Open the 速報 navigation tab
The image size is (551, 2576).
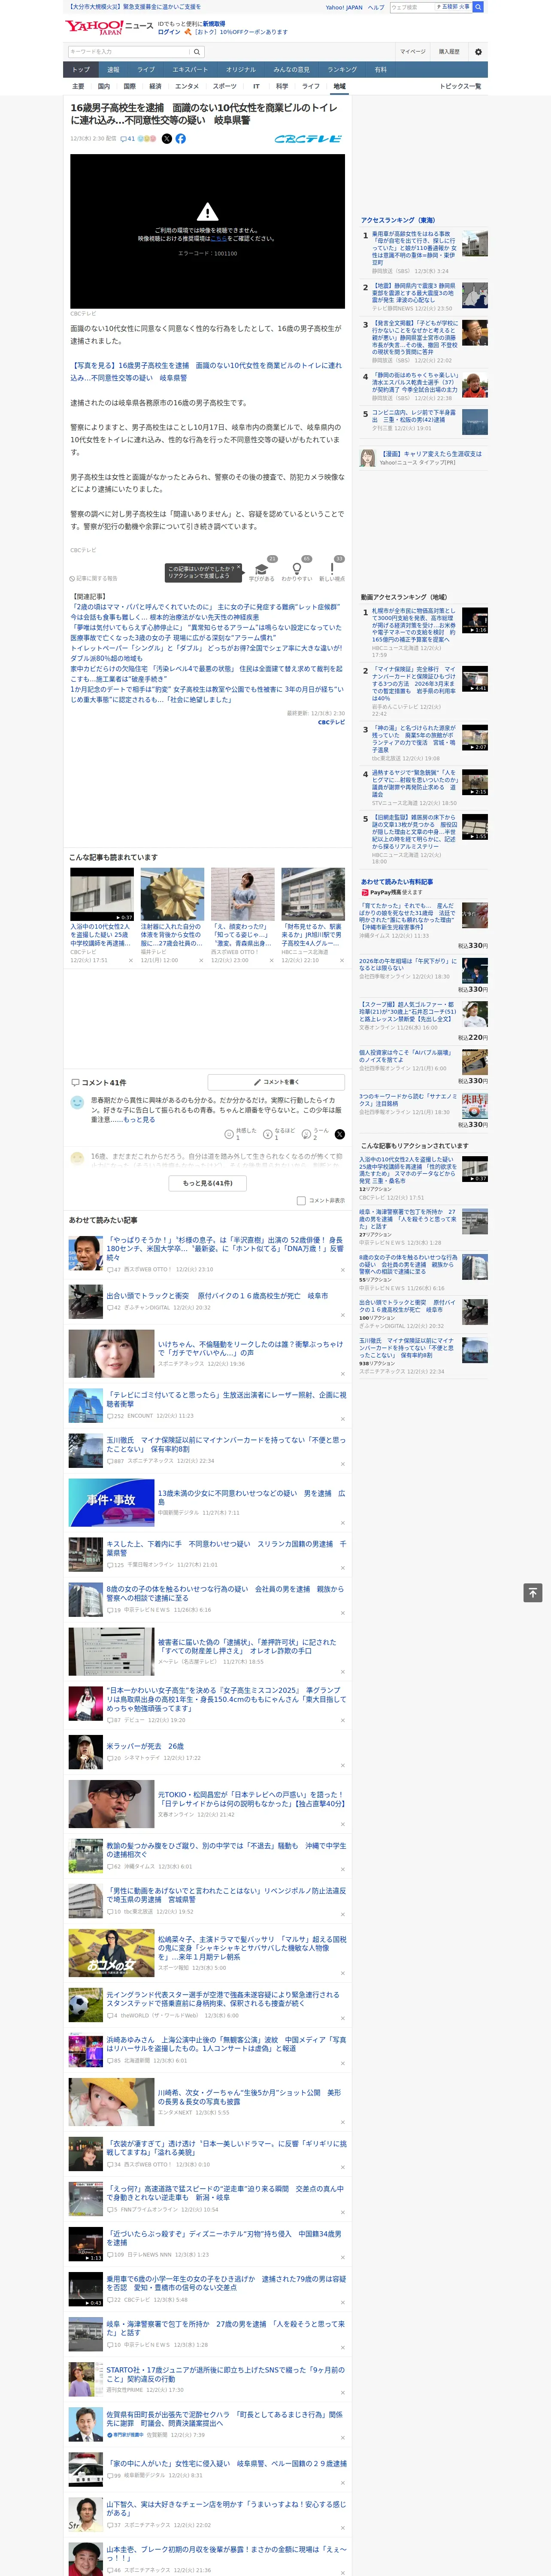click(113, 69)
